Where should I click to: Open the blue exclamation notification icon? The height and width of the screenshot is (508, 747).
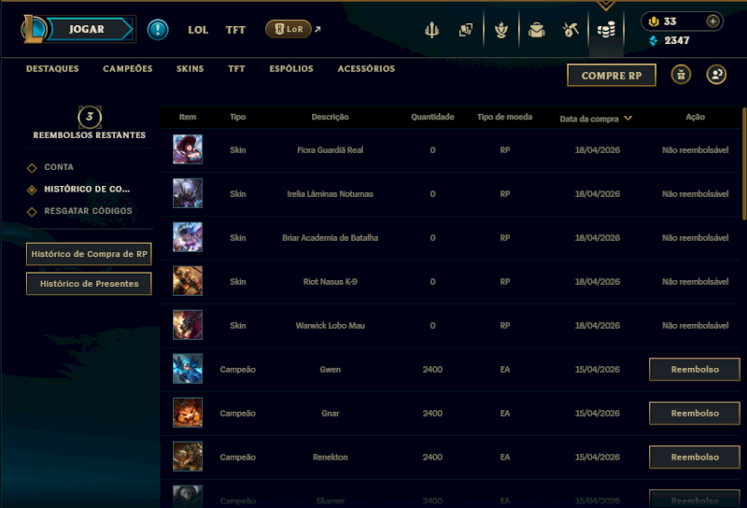pyautogui.click(x=158, y=30)
